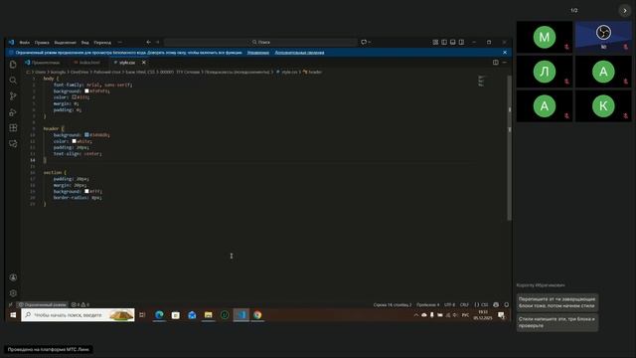Open the errors and warnings status item
This screenshot has height=358, width=636.
pyautogui.click(x=79, y=304)
